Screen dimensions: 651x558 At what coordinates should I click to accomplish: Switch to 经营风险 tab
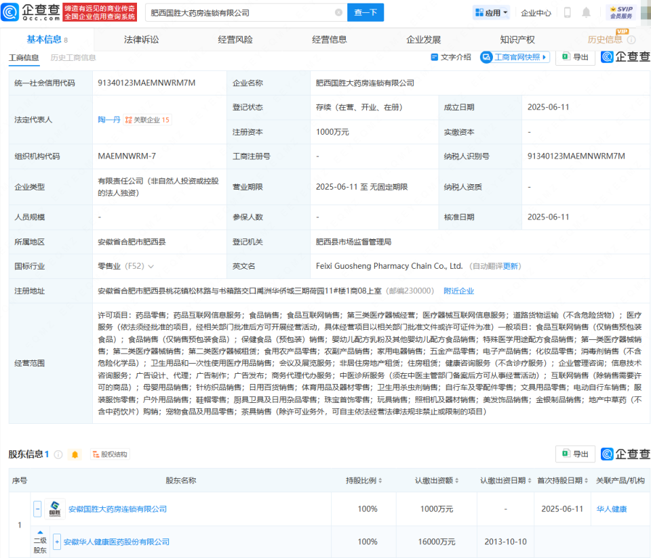[235, 40]
